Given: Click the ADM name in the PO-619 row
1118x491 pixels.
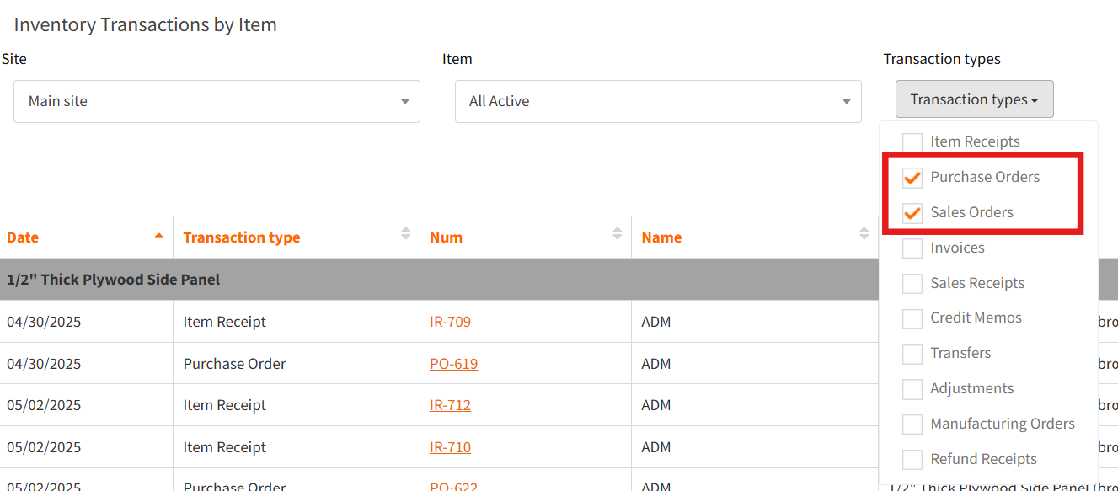Looking at the screenshot, I should [x=656, y=364].
